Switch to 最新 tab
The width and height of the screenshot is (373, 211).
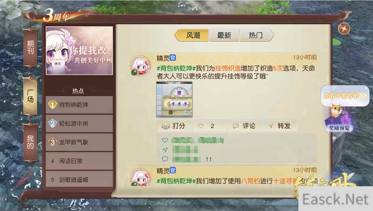(224, 35)
